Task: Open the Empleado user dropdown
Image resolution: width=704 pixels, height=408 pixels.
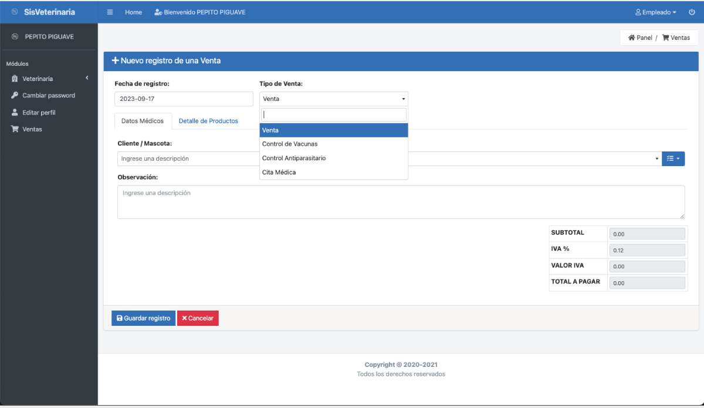Action: [655, 12]
